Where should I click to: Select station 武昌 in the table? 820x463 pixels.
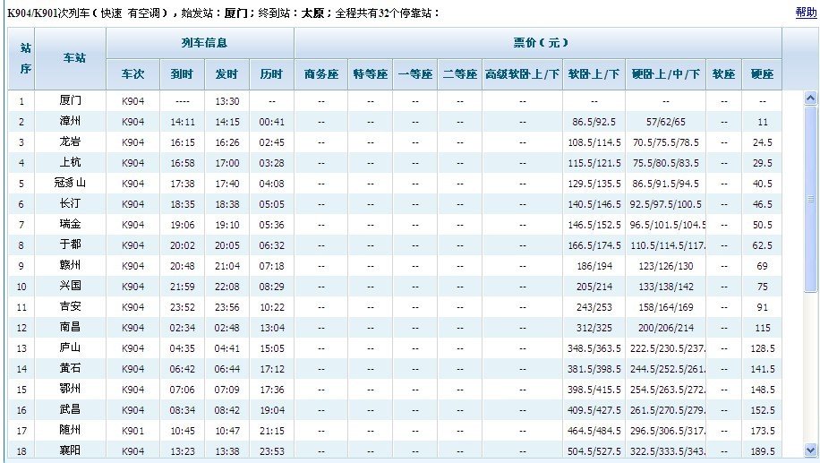point(70,409)
